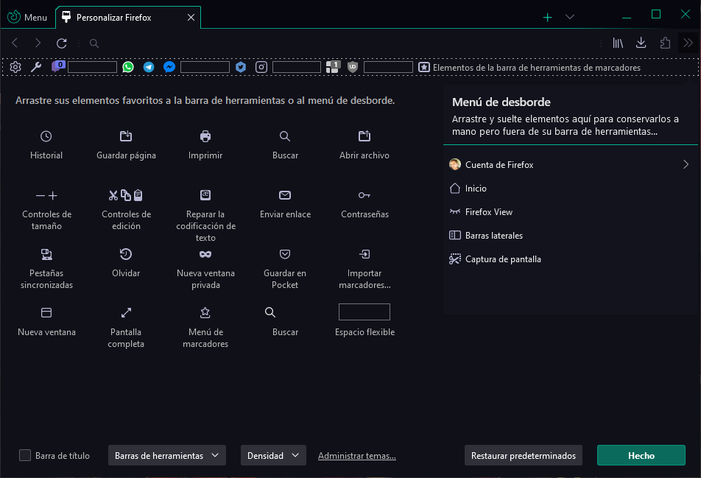Click the downloads arrow icon
This screenshot has width=701, height=478.
[x=641, y=43]
